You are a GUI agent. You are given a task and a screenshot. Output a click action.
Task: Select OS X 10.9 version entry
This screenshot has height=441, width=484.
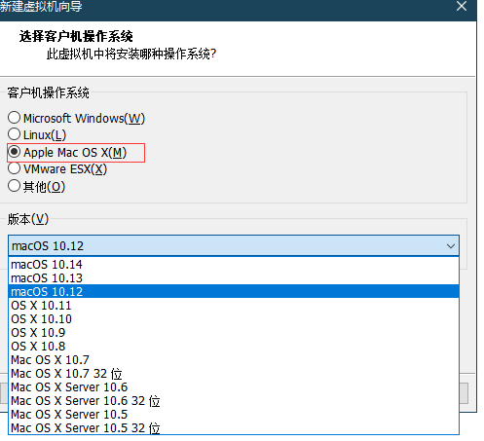234,333
